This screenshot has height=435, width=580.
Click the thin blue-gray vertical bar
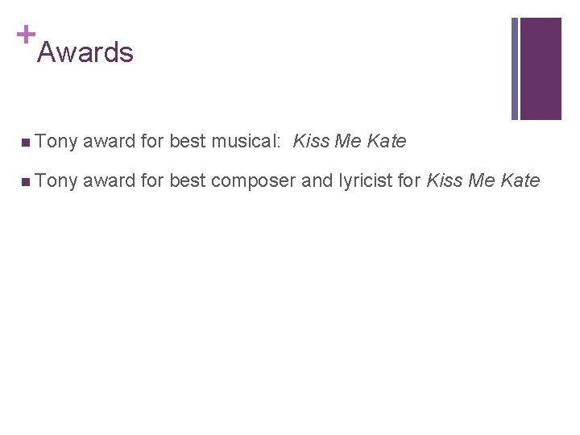pyautogui.click(x=515, y=68)
